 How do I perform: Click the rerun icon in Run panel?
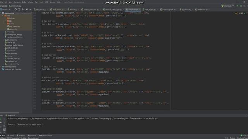(1, 119)
